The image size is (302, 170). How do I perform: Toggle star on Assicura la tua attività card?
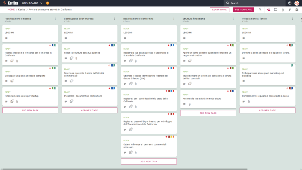click(x=228, y=91)
